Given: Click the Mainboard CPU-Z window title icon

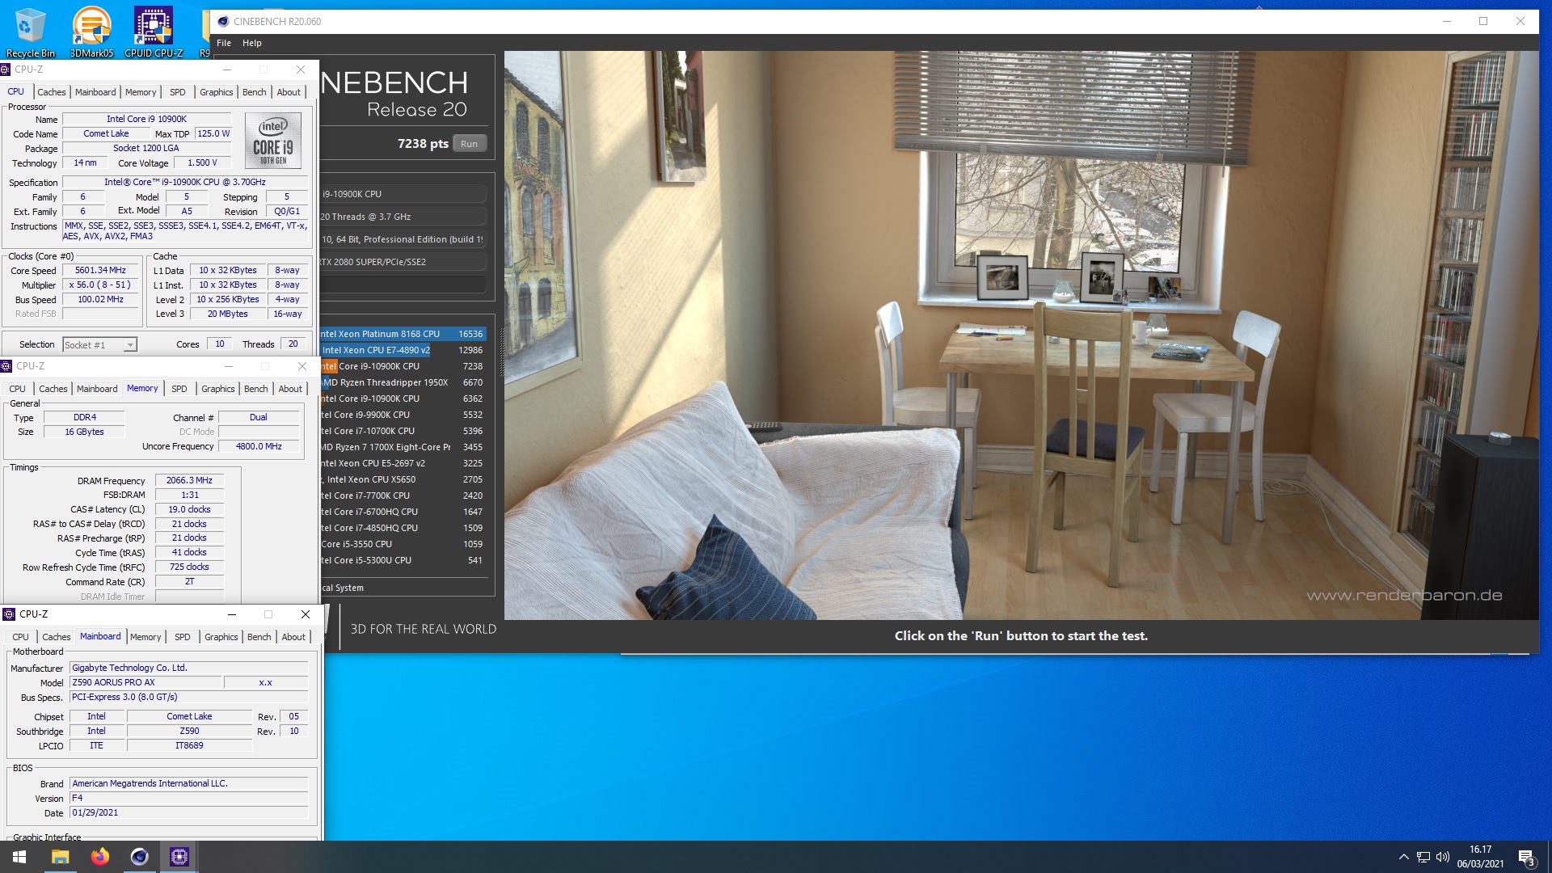Looking at the screenshot, I should point(9,614).
